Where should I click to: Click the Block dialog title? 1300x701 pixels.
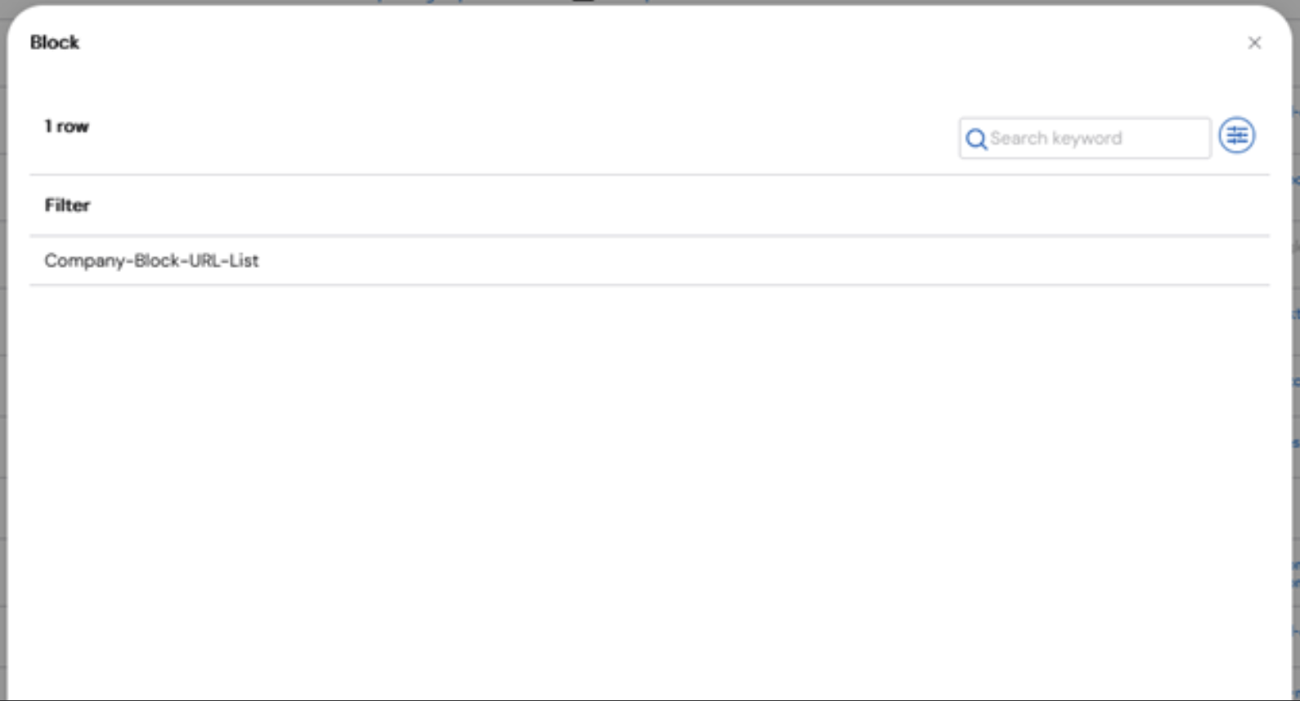coord(54,42)
